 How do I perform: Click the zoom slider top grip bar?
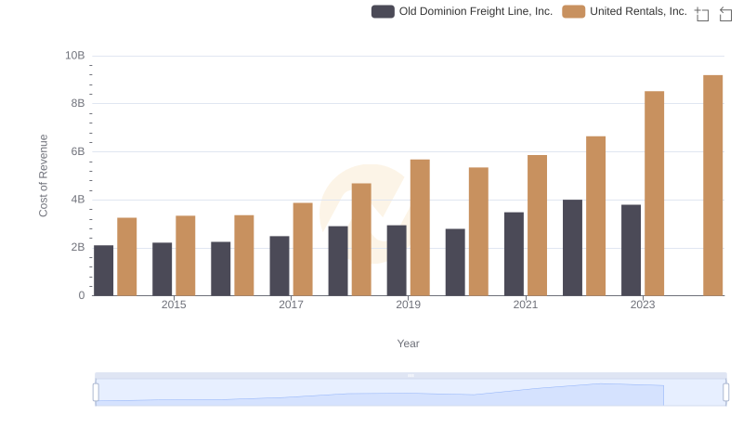(411, 375)
